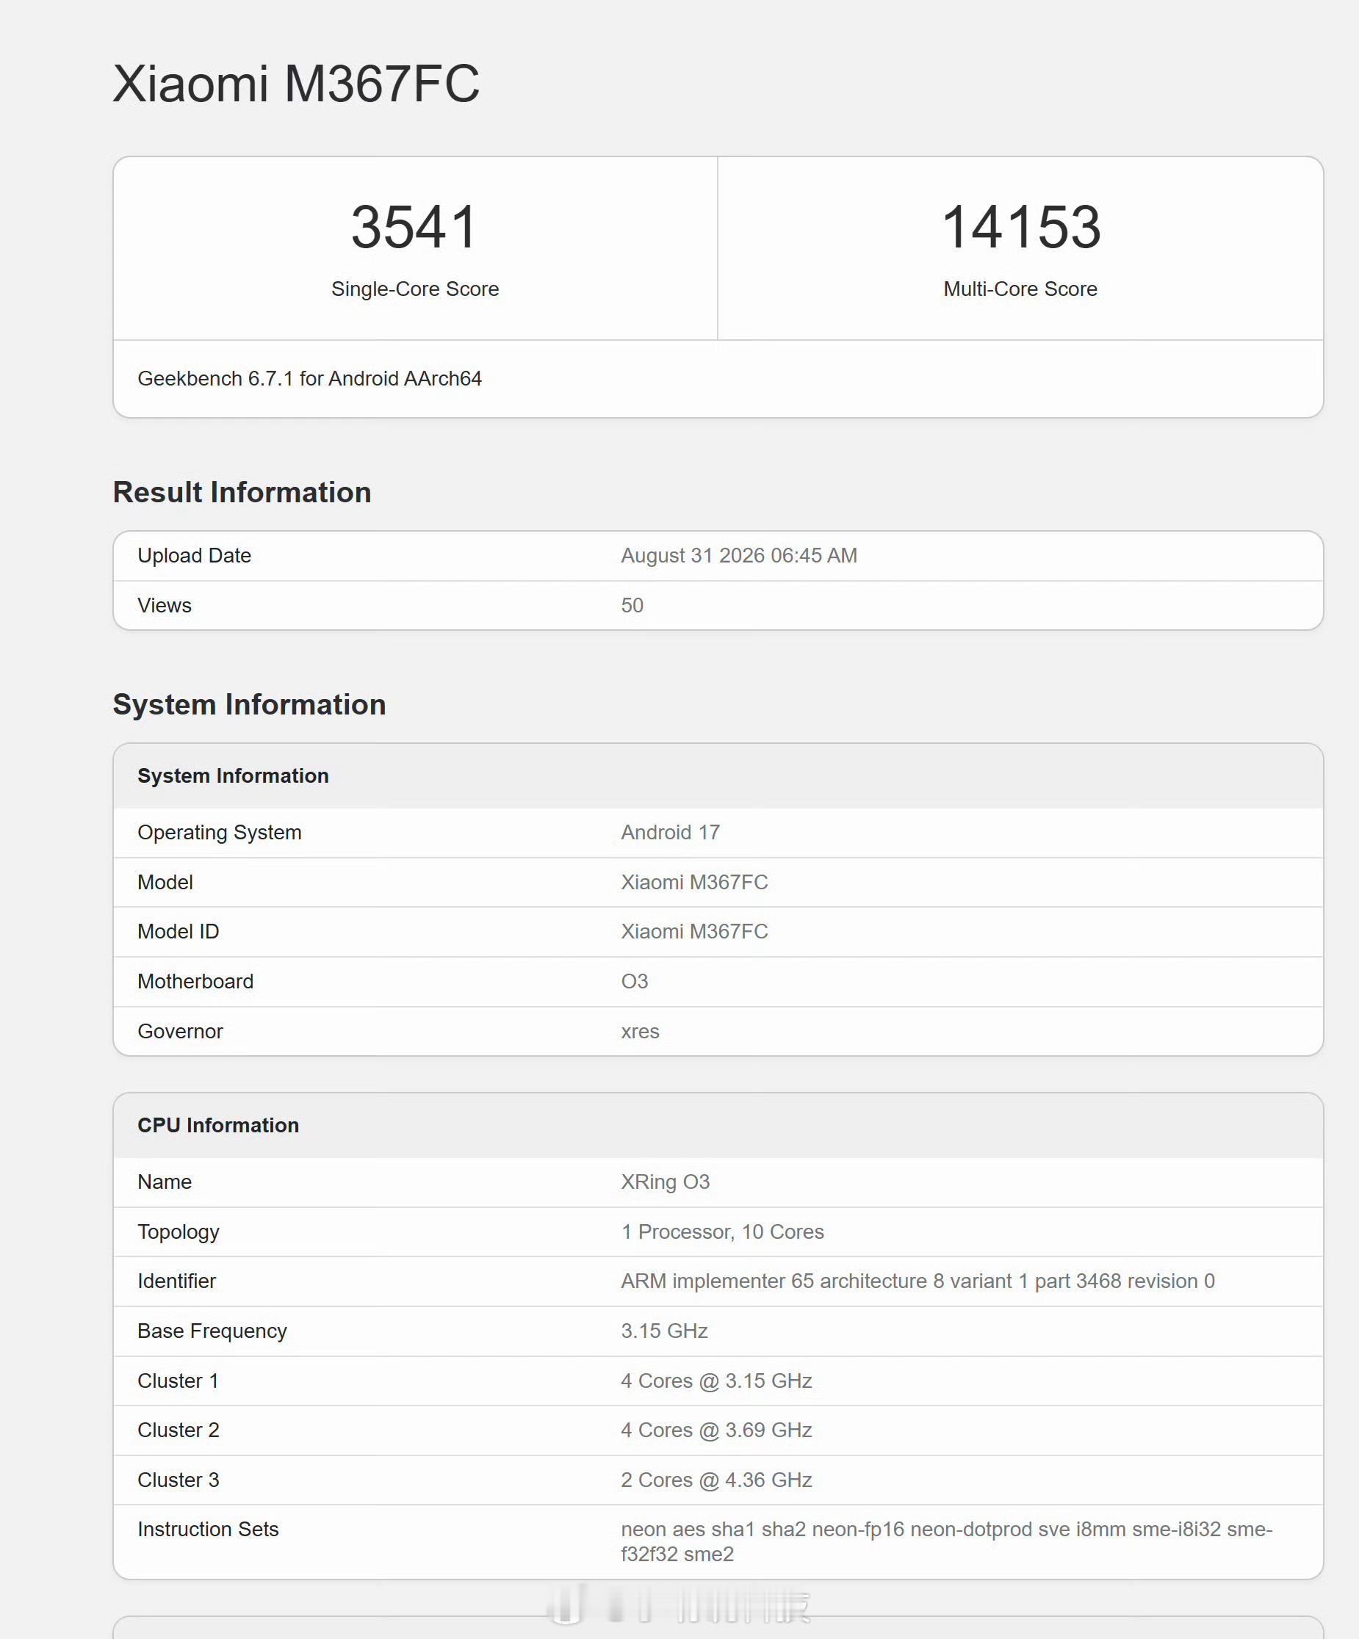Select the ARM implementer identifier text
Viewport: 1359px width, 1639px height.
coord(918,1281)
